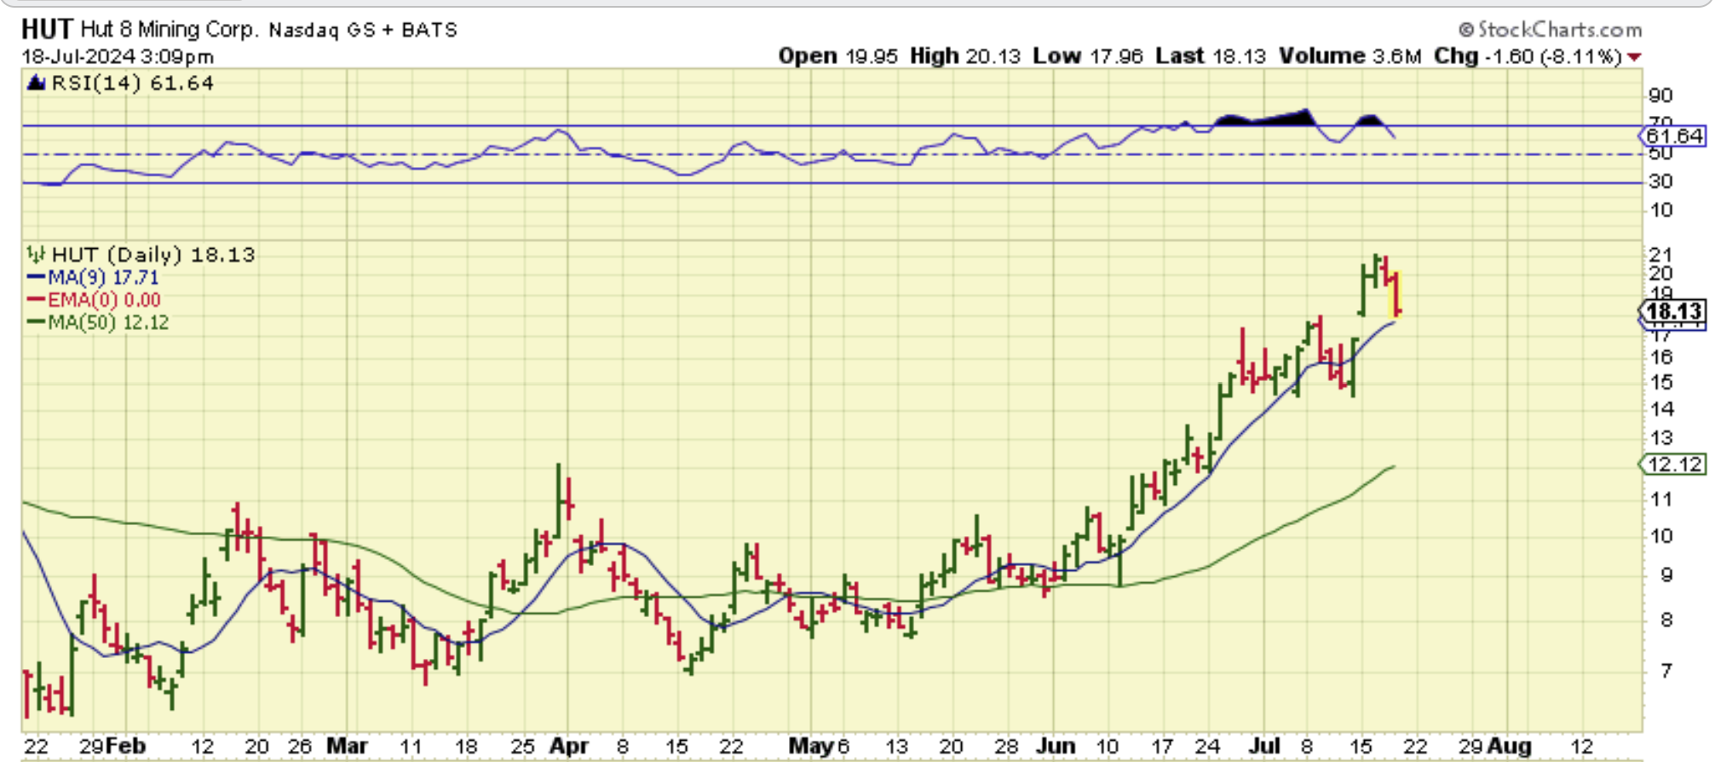Click the Jul label on the date axis
The image size is (1715, 762).
1264,747
